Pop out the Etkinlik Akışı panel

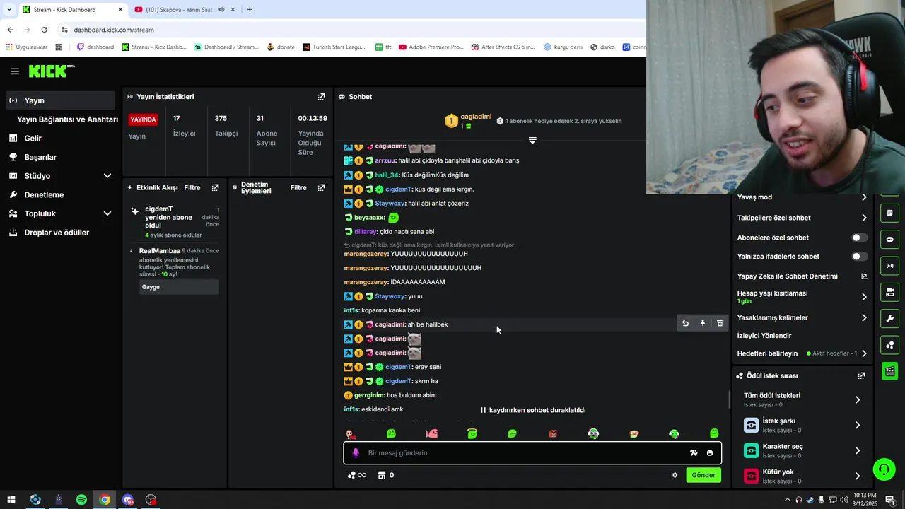[216, 187]
